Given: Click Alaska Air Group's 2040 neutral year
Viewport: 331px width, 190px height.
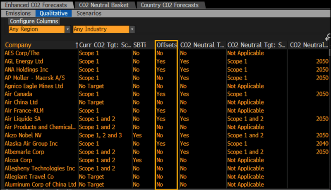Looking at the screenshot, I should coord(322,144).
